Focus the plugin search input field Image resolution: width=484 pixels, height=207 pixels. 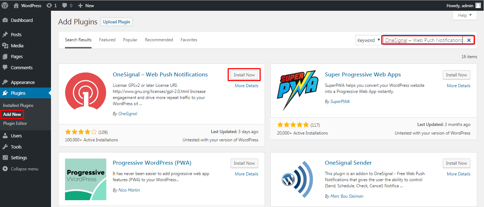424,40
